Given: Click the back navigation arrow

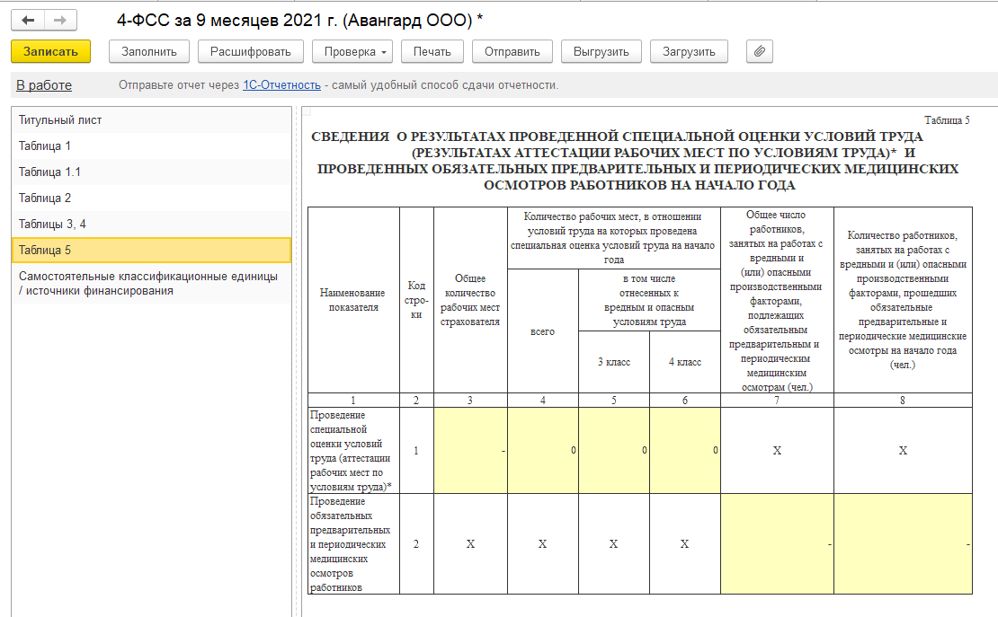Looking at the screenshot, I should pos(28,21).
